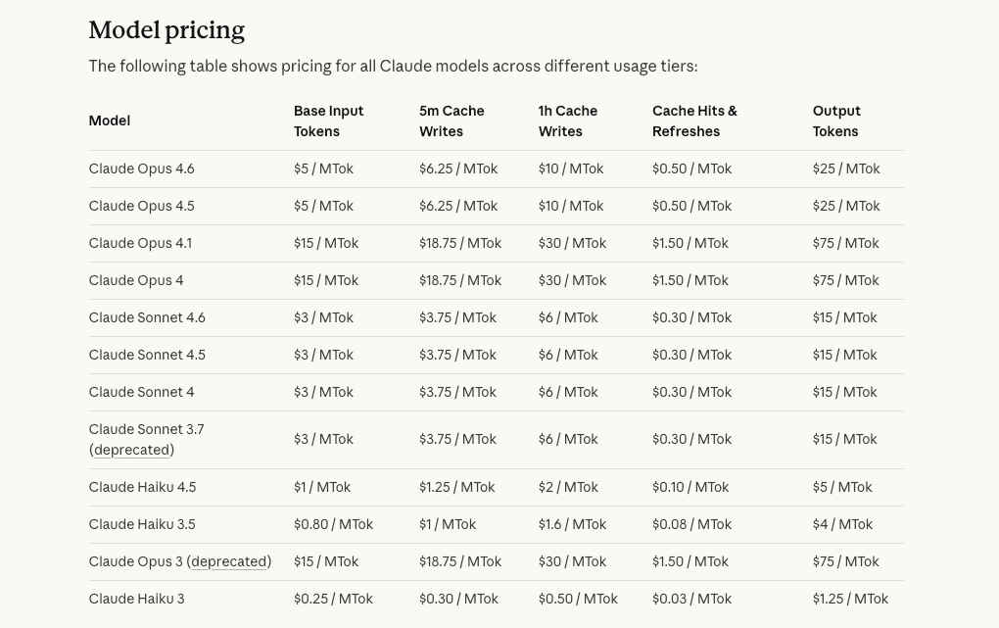Click the Claude Sonnet 4.5 model name
Viewport: 999px width, 628px height.
pos(147,355)
